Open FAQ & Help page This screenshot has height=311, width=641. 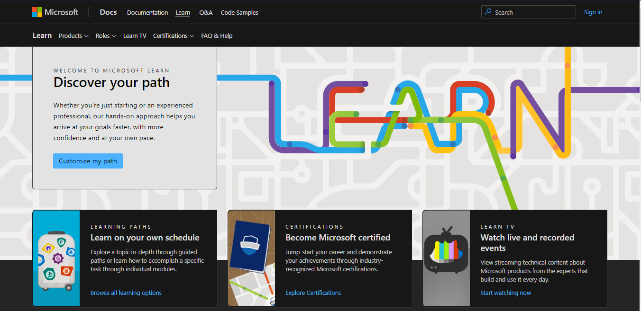coord(217,36)
